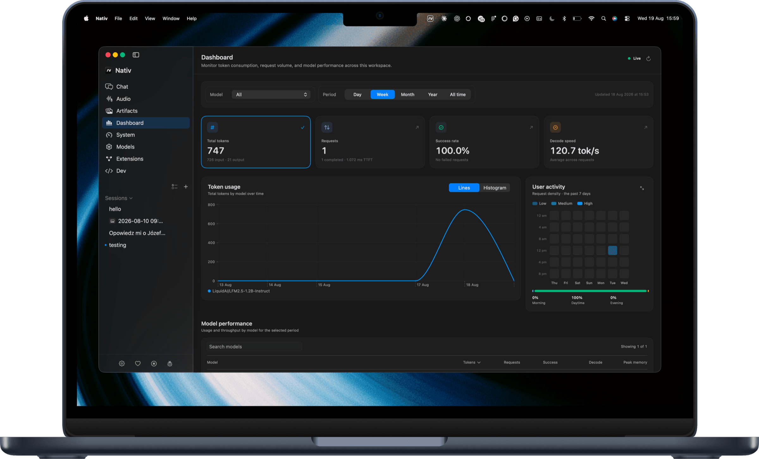Open the View menu
The image size is (759, 459).
coord(150,18)
